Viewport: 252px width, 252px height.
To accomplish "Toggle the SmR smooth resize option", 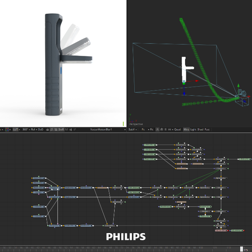I will coord(61,129).
